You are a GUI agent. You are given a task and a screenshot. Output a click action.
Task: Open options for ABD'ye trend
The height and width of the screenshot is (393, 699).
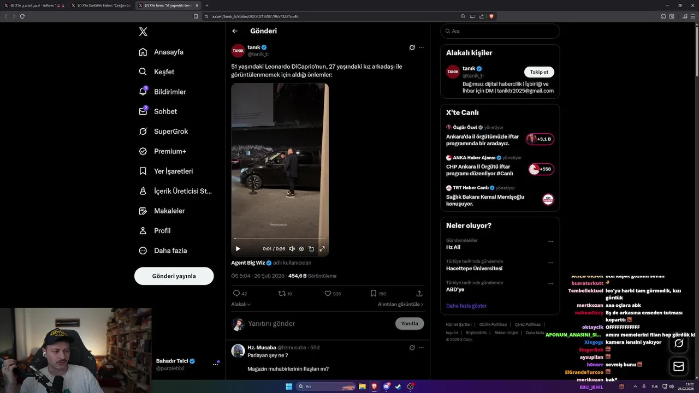coord(551,284)
